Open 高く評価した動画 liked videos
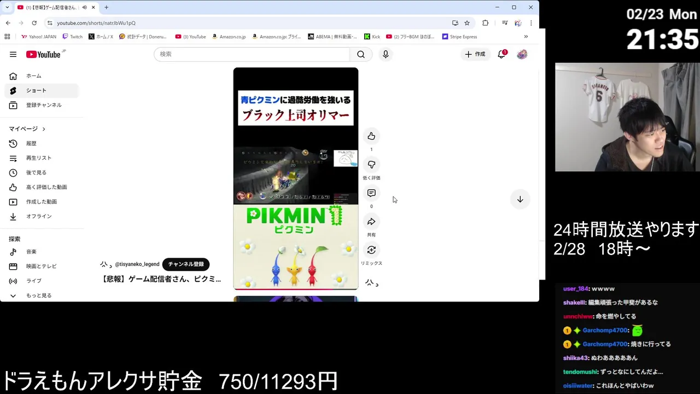Screen dimensions: 700x394 (42, 187)
